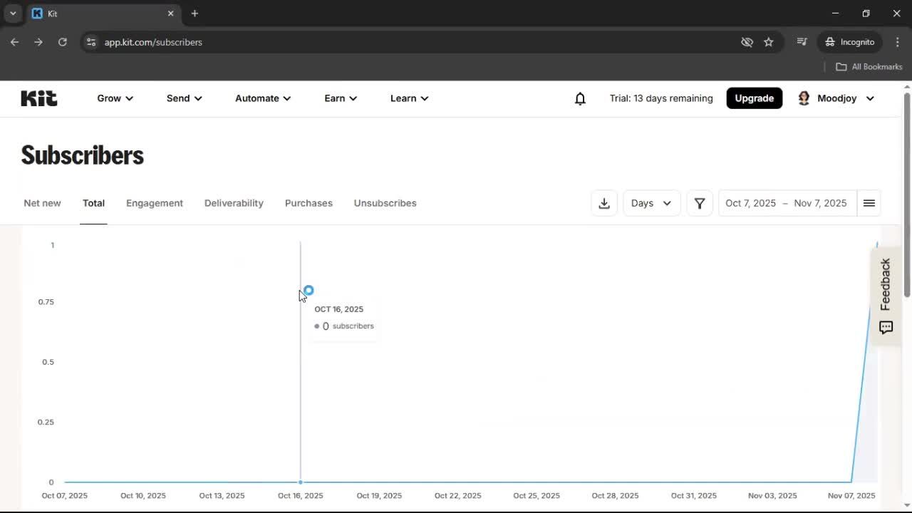The height and width of the screenshot is (513, 912).
Task: Expand the Automate navigation menu
Action: click(x=262, y=98)
